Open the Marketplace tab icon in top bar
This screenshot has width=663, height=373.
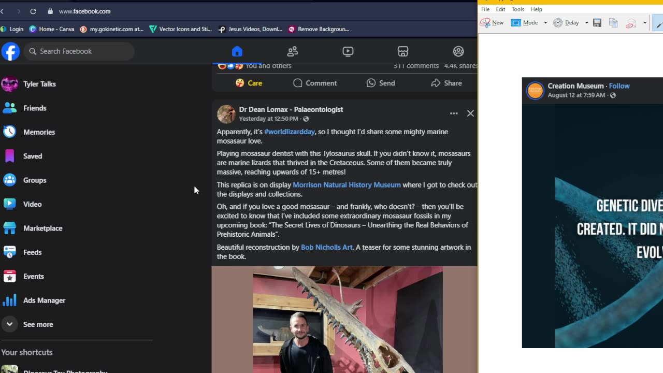tap(403, 51)
